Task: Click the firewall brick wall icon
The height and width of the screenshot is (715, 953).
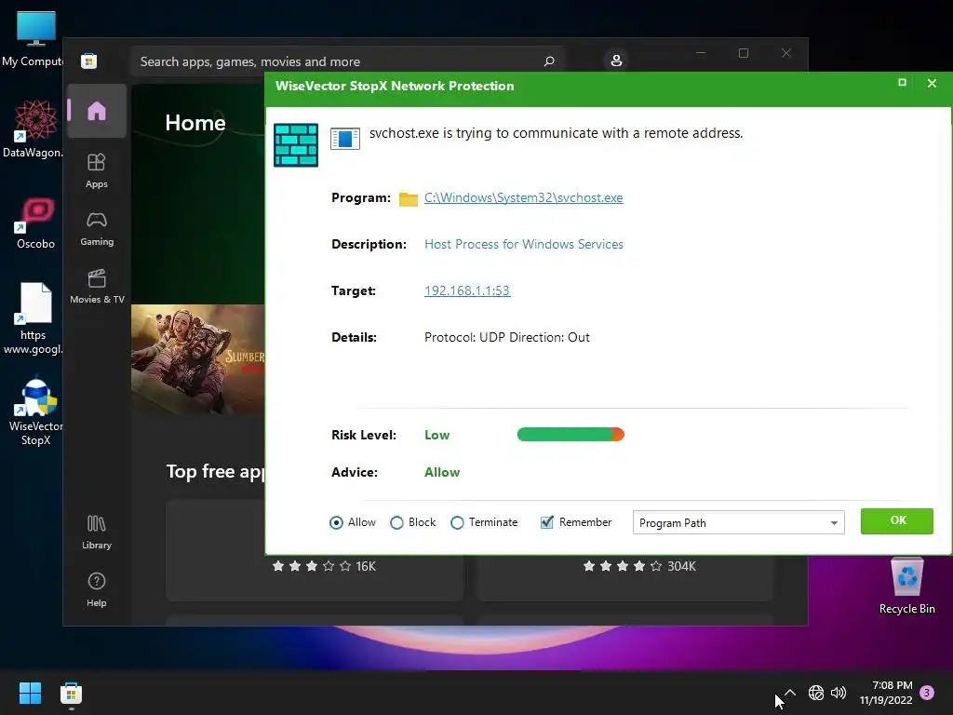Action: coord(295,144)
